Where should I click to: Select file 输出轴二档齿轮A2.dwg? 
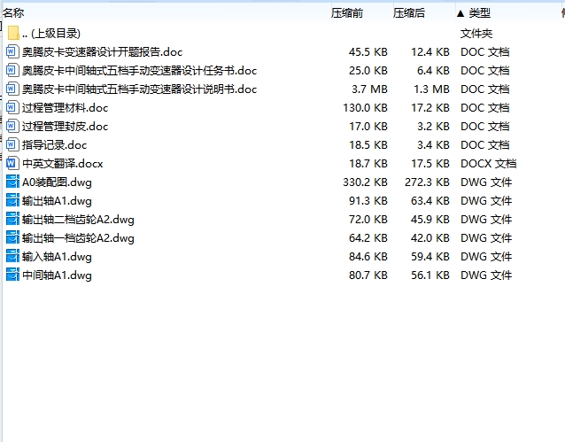click(x=78, y=220)
